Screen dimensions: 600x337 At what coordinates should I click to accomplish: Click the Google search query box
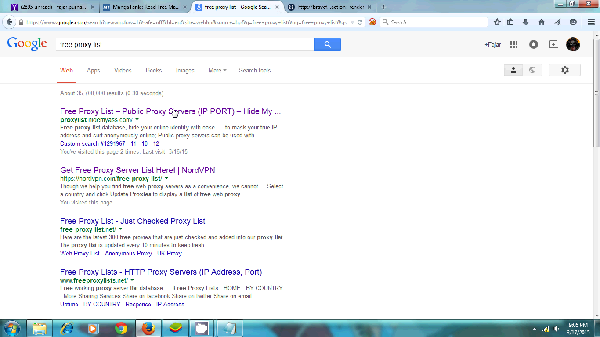[x=185, y=44]
